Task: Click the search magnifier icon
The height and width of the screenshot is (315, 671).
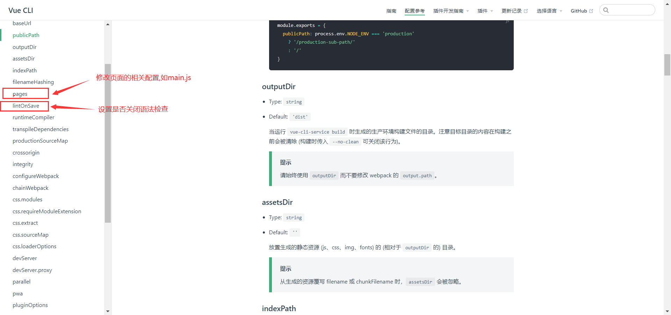Action: [606, 10]
